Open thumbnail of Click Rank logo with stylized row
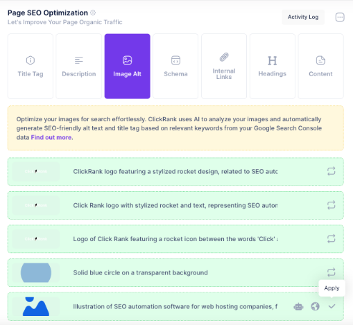The width and height of the screenshot is (353, 325). pyautogui.click(x=36, y=205)
